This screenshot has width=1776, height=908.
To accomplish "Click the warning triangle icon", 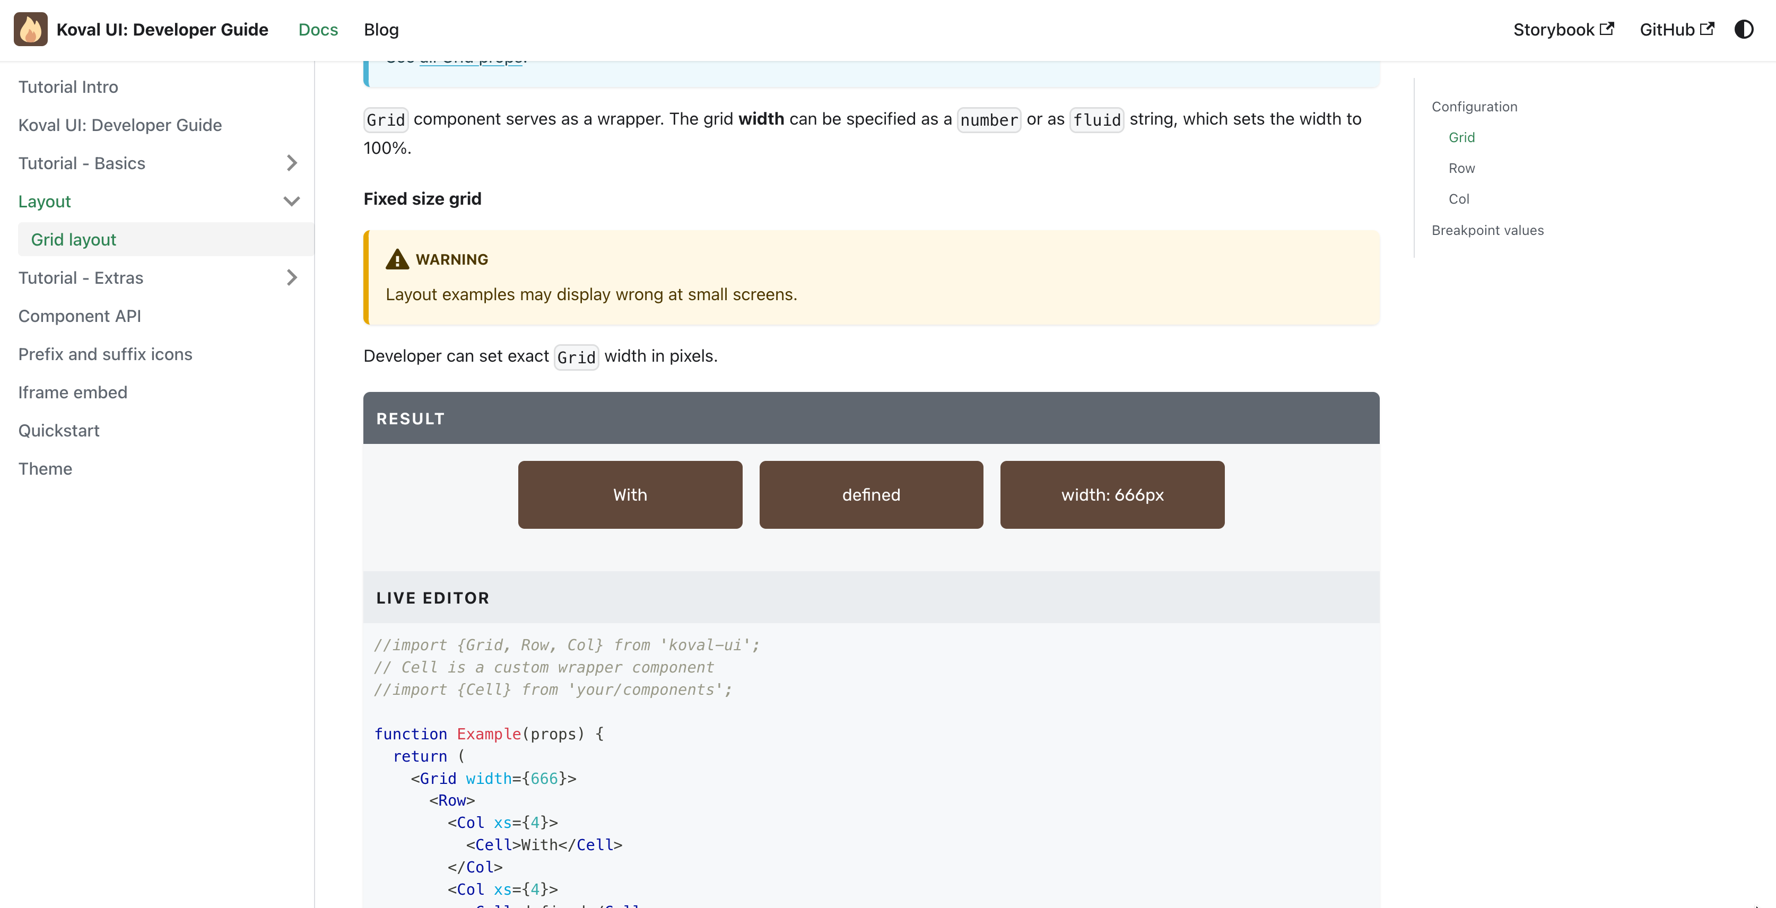I will [x=397, y=259].
